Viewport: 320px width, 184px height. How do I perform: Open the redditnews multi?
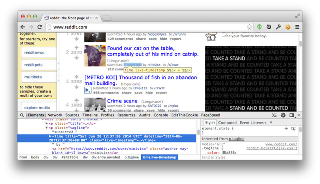click(x=39, y=53)
